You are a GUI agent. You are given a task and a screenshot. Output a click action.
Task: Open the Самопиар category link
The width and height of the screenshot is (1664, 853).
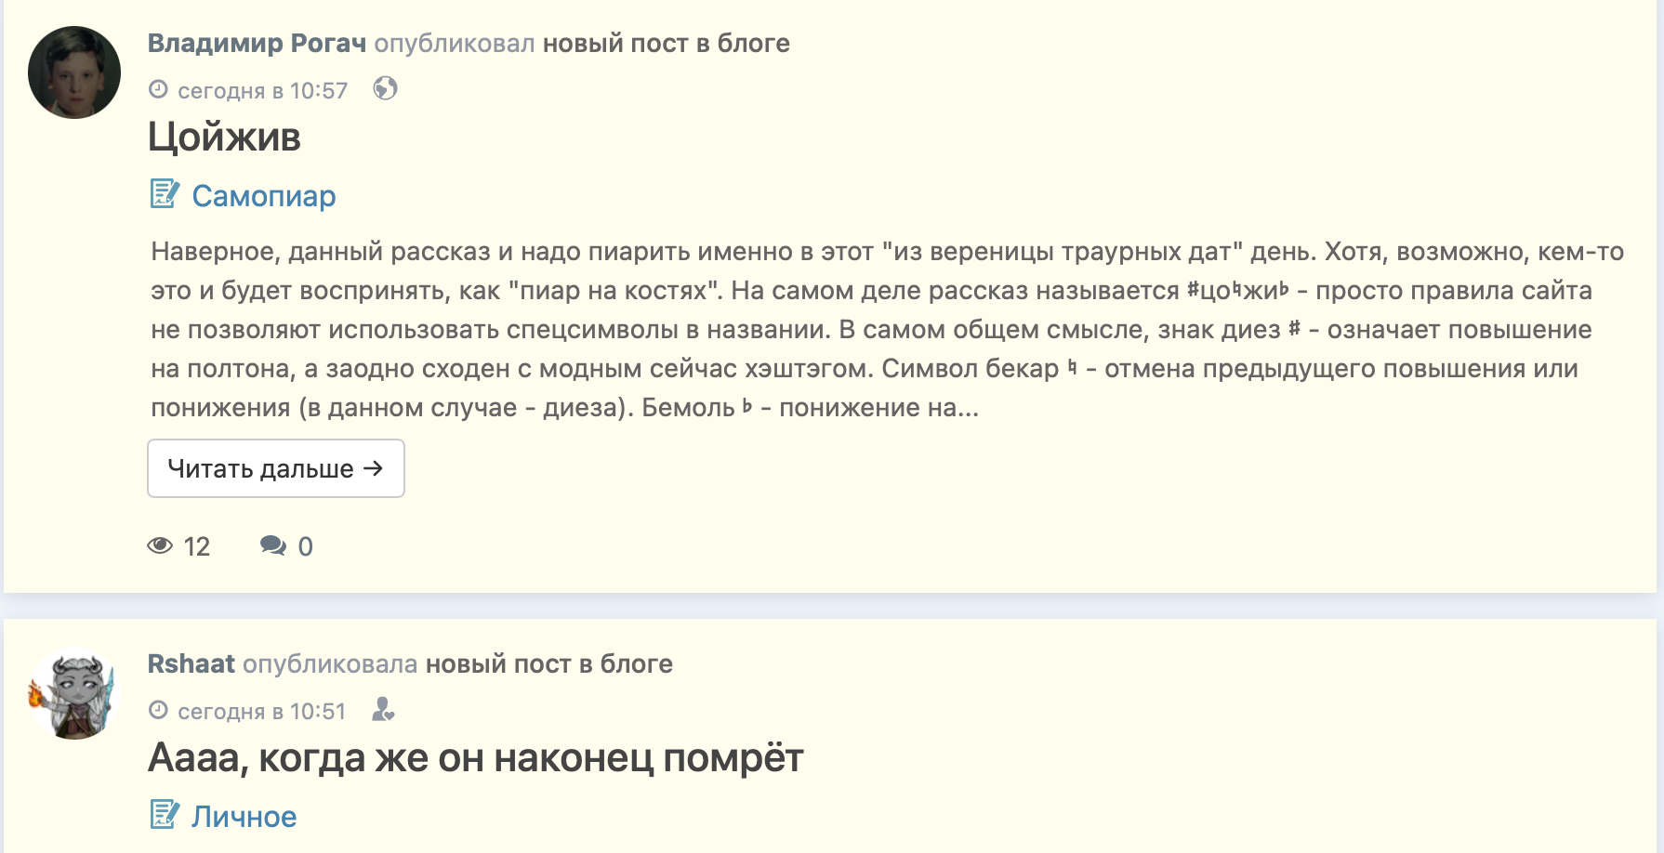(263, 196)
